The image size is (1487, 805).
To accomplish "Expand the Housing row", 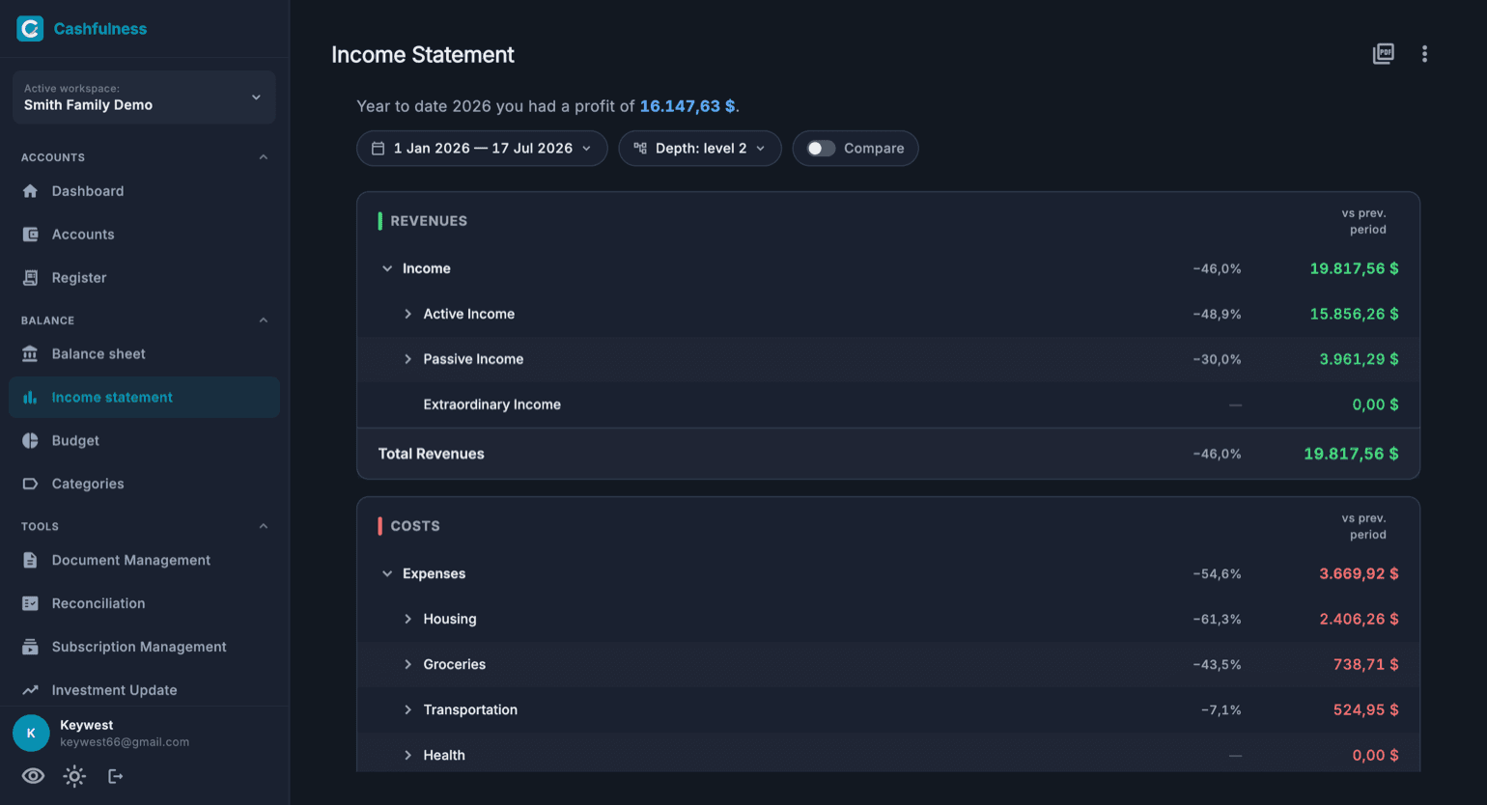I will click(407, 619).
